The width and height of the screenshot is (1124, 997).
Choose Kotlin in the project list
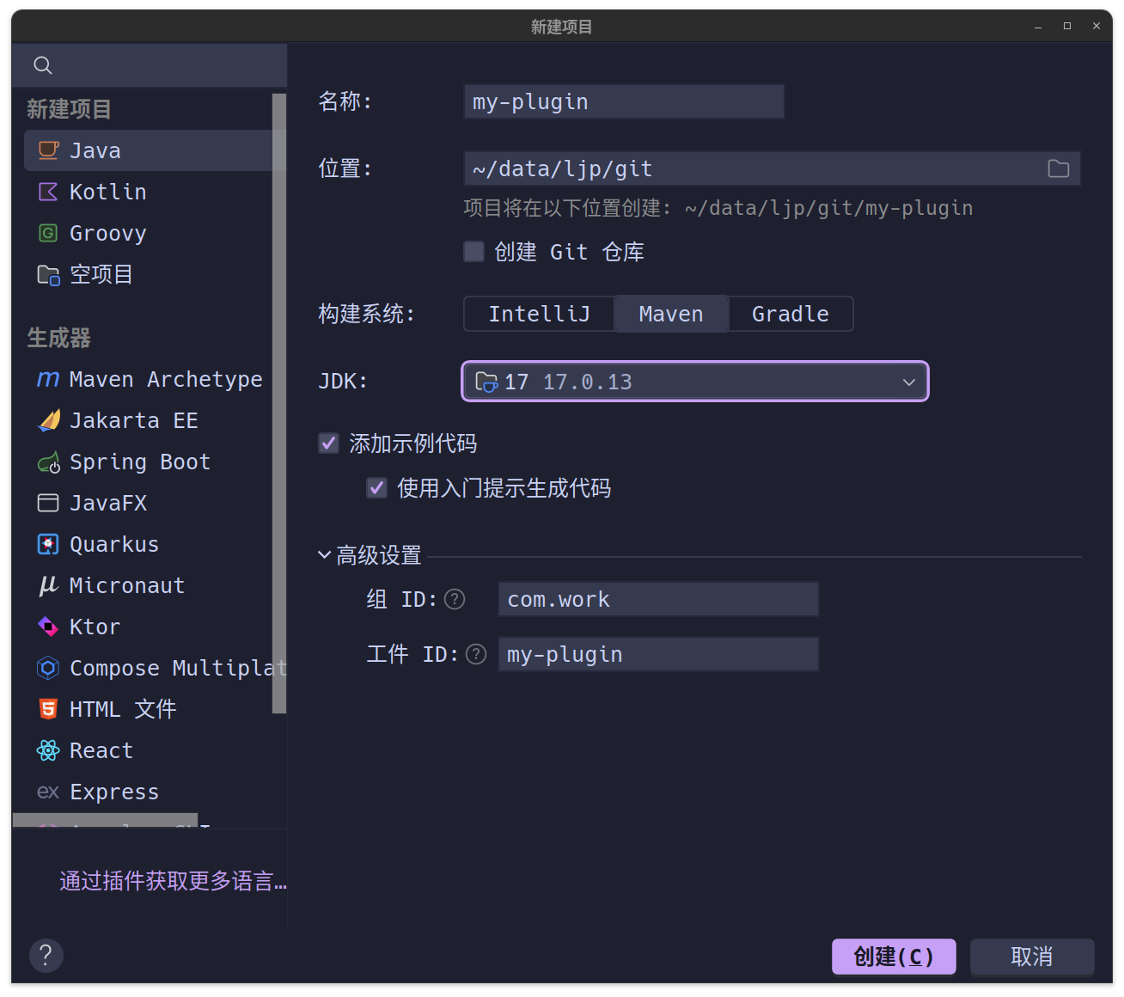107,193
